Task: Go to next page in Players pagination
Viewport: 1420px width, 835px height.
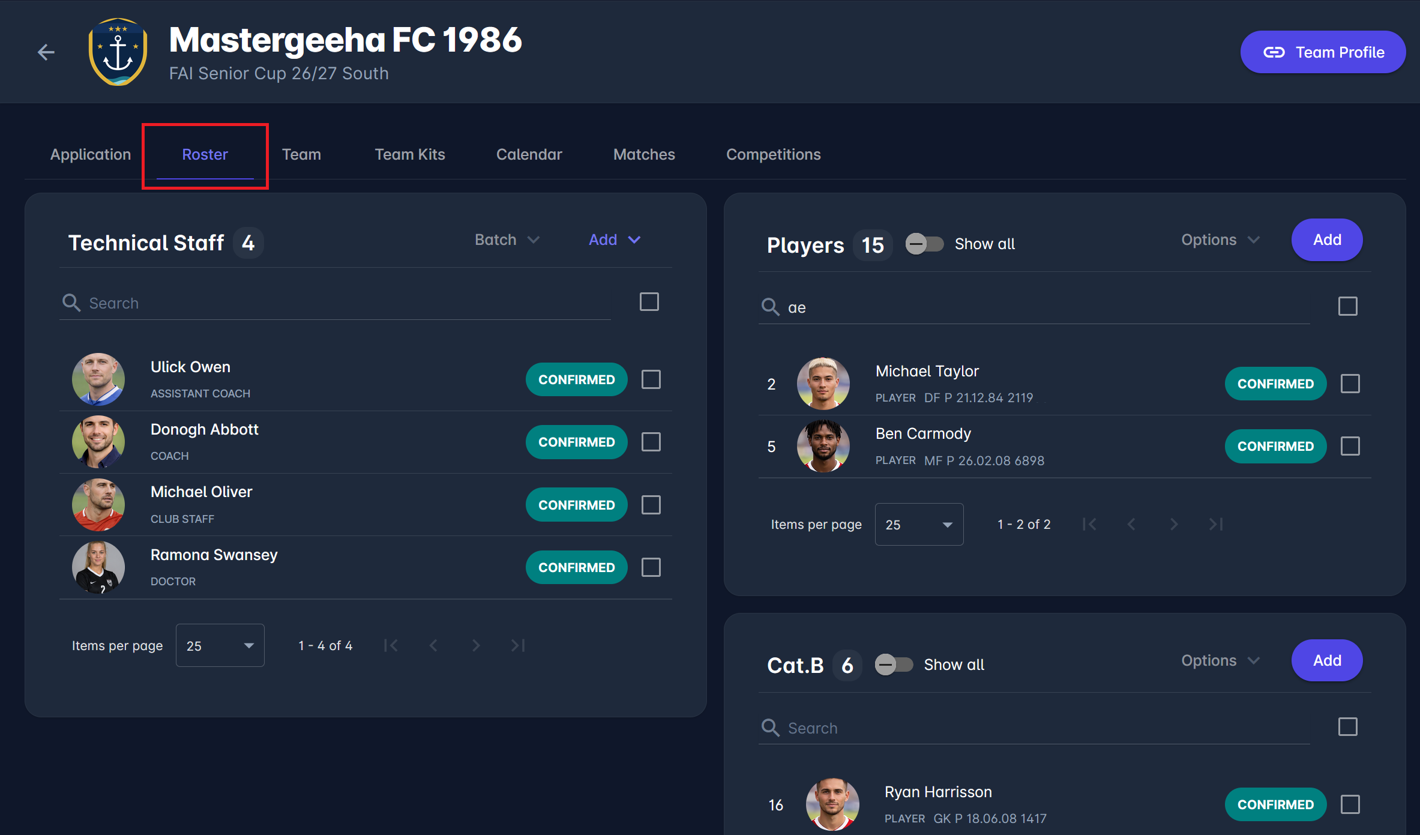Action: click(x=1174, y=524)
